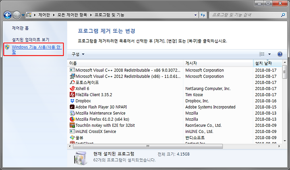The width and height of the screenshot is (290, 170).
Task: Open 설치된 업데이트 보기 link
Action: 31,40
